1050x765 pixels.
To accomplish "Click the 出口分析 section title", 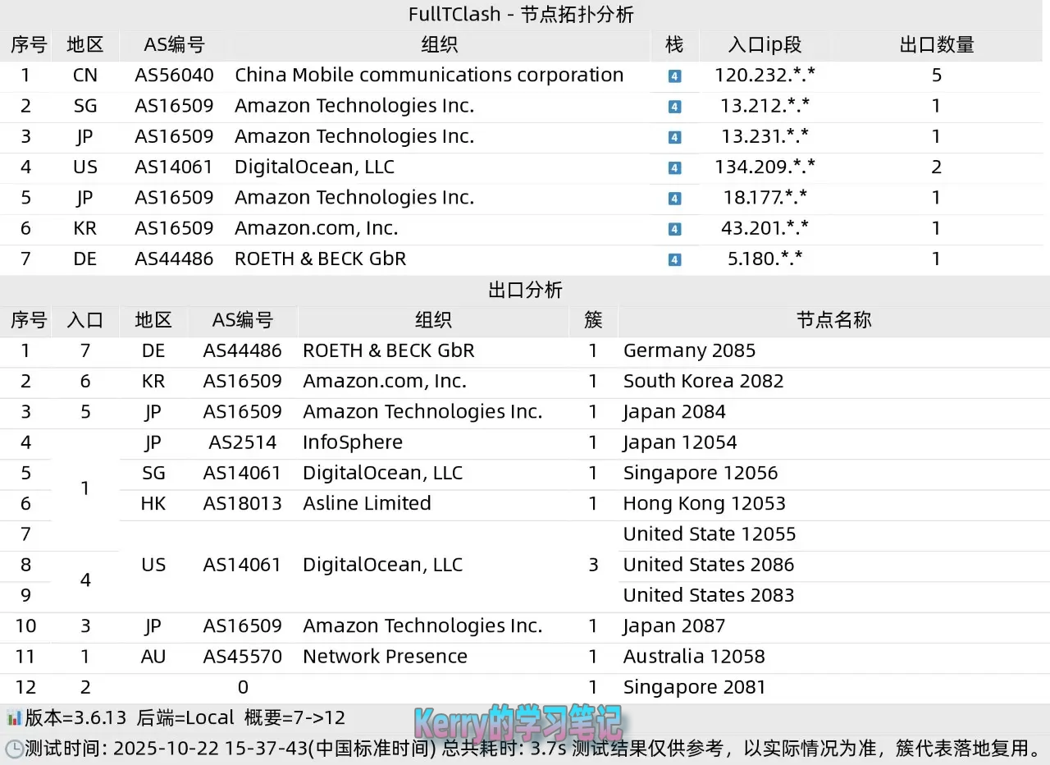I will pyautogui.click(x=525, y=291).
